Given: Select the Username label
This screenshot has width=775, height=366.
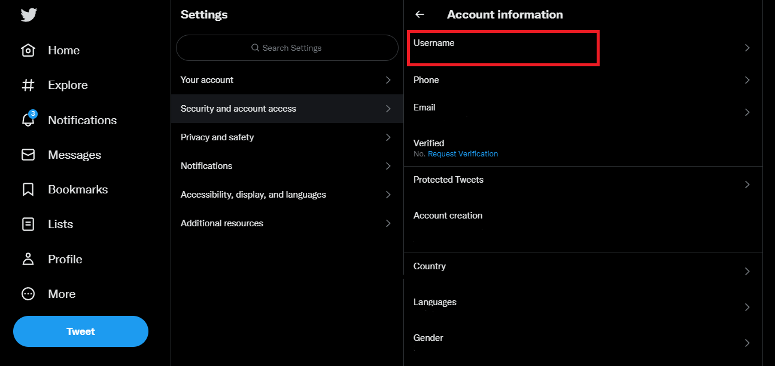Looking at the screenshot, I should [434, 43].
